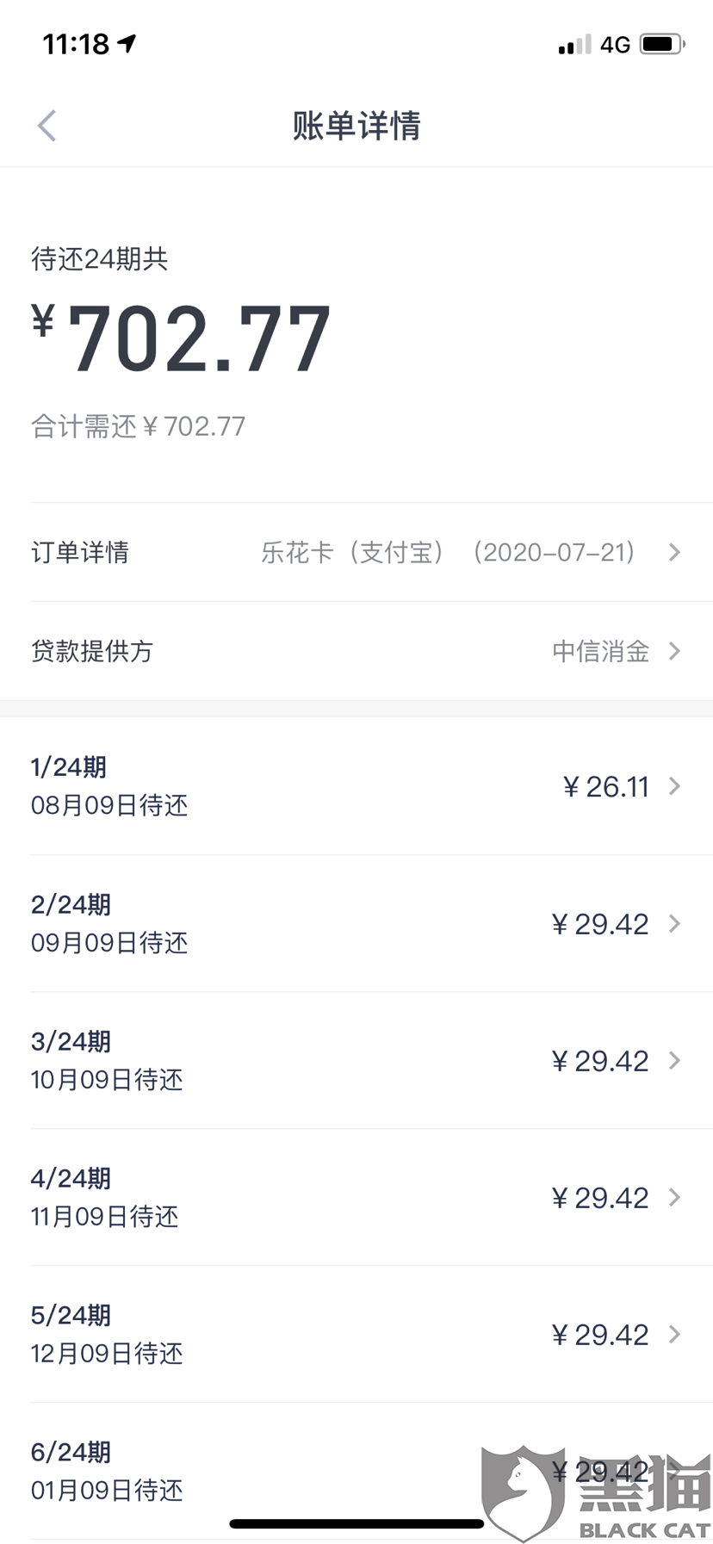Image resolution: width=713 pixels, height=1544 pixels.
Task: Tap the Black Cat watermark logo
Action: coord(596,1493)
